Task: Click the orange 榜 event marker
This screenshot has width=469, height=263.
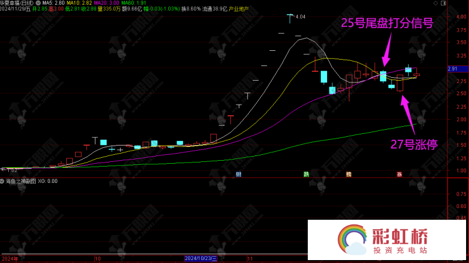Action: pos(349,174)
